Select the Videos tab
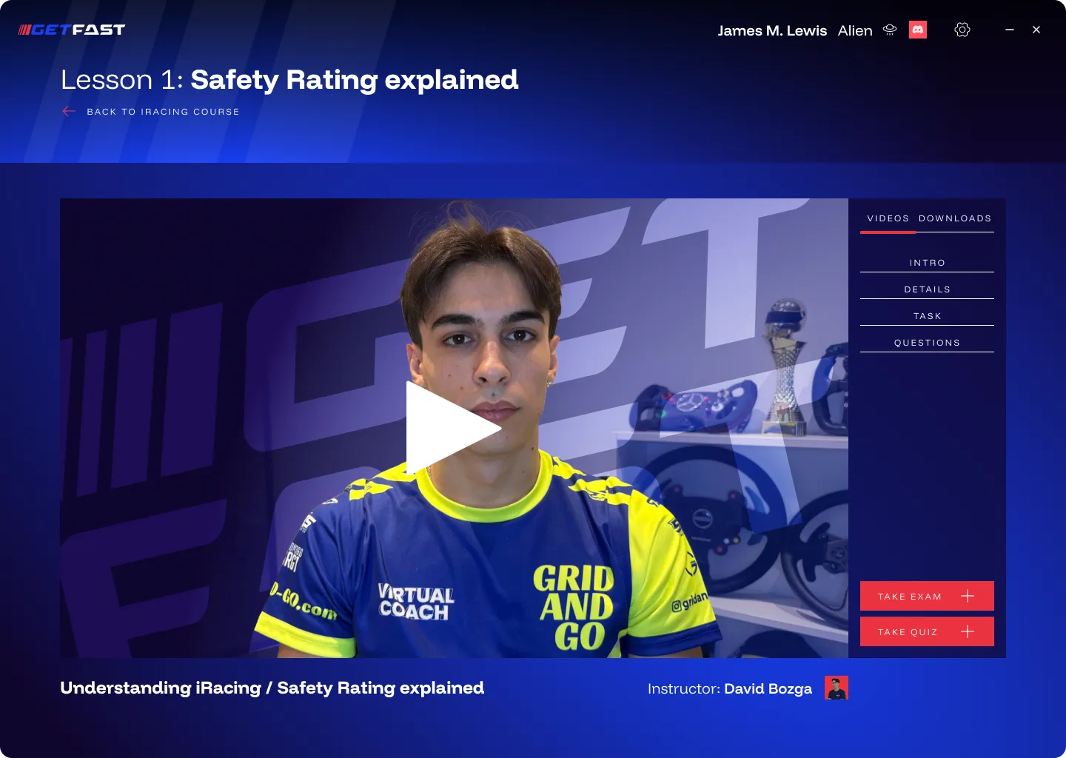Viewport: 1066px width, 758px height. coord(888,218)
